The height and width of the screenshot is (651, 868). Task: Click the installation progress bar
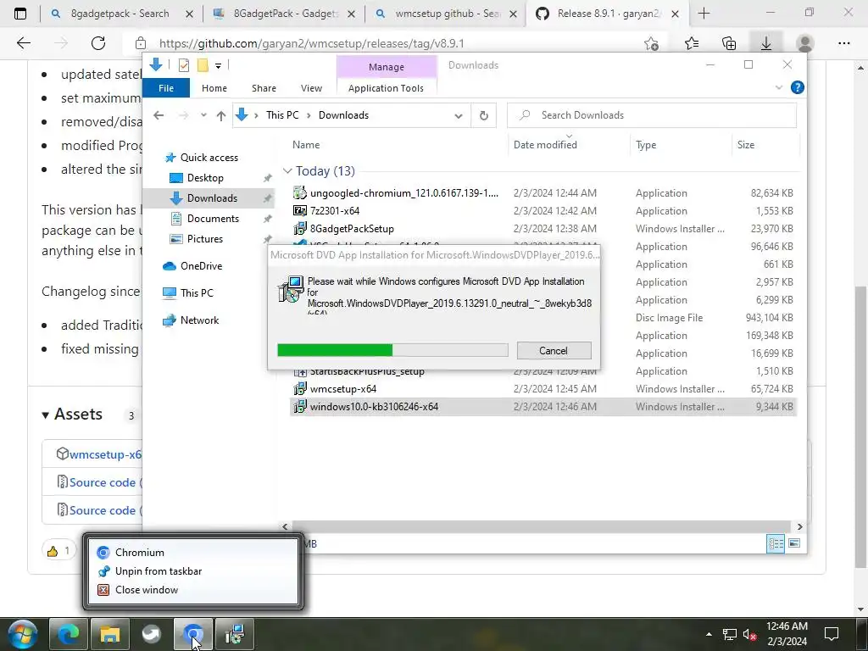click(x=392, y=350)
